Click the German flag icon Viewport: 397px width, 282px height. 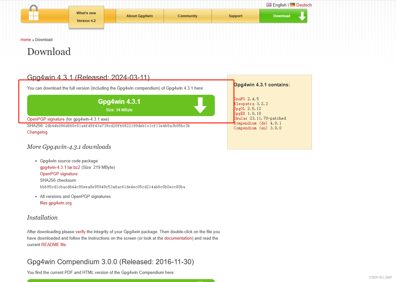click(292, 5)
